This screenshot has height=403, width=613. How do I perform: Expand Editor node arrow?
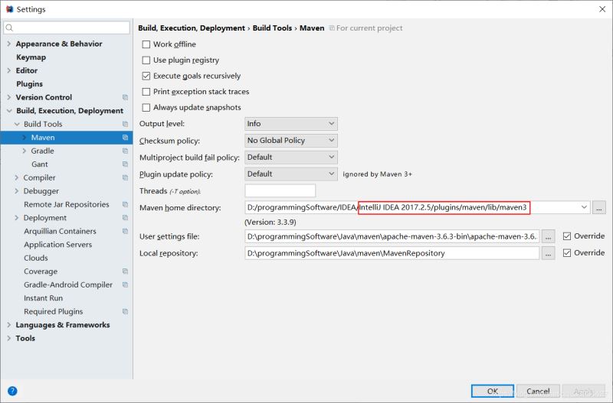[9, 70]
